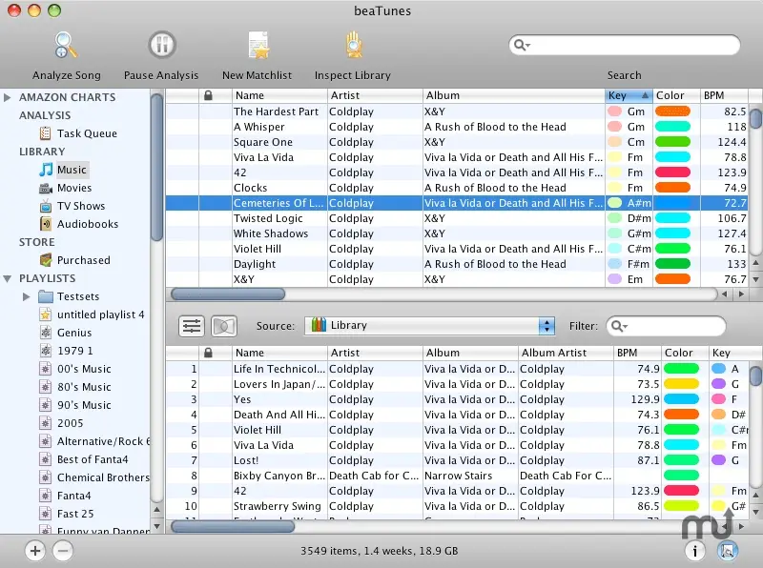Expand the Testsets folder triangle
Screen dimensions: 763x568
[27, 296]
